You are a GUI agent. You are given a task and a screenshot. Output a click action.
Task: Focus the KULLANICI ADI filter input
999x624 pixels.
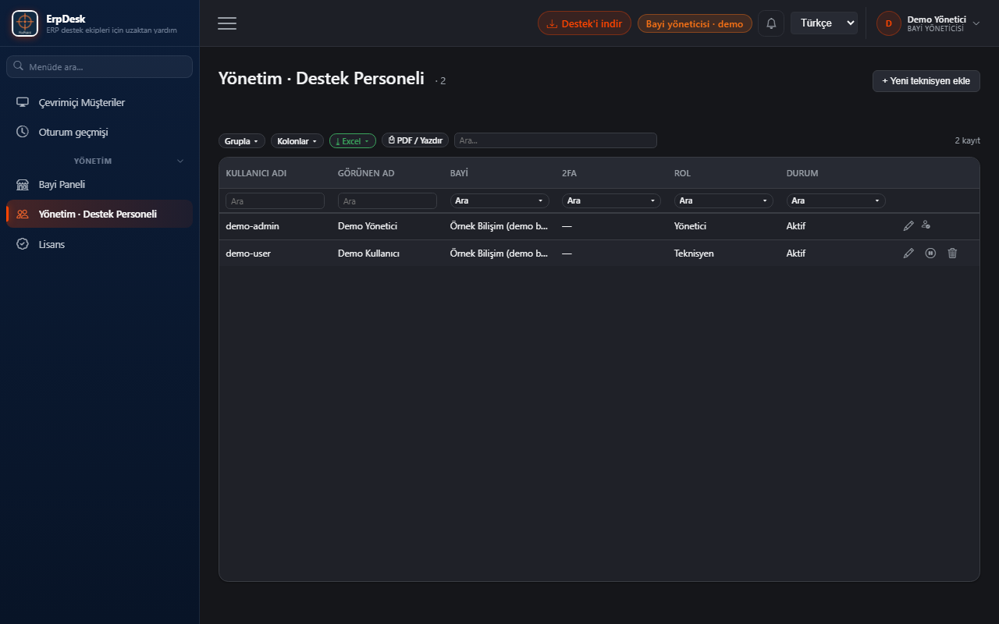pyautogui.click(x=275, y=200)
